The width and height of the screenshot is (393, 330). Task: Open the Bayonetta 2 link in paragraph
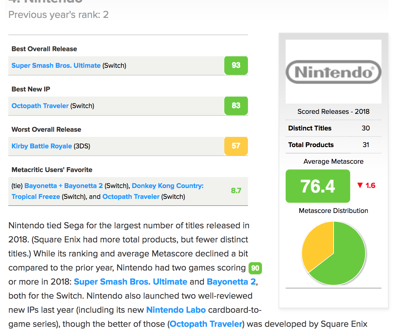tap(231, 282)
